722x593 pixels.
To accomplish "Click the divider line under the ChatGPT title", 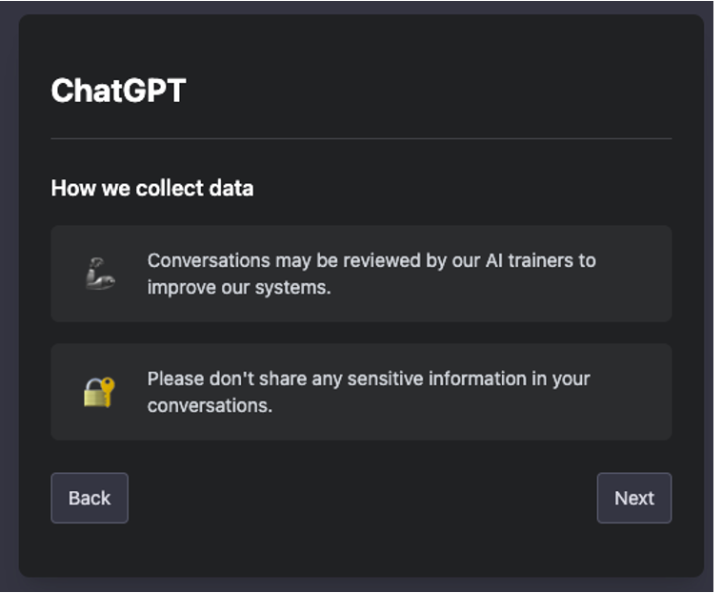I will (361, 138).
